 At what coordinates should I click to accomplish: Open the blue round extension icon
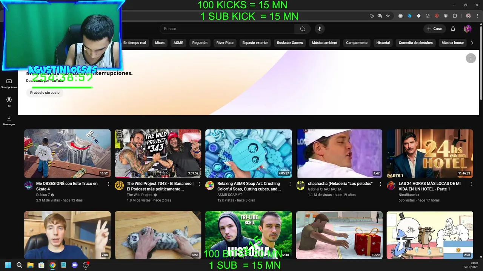pos(409,16)
